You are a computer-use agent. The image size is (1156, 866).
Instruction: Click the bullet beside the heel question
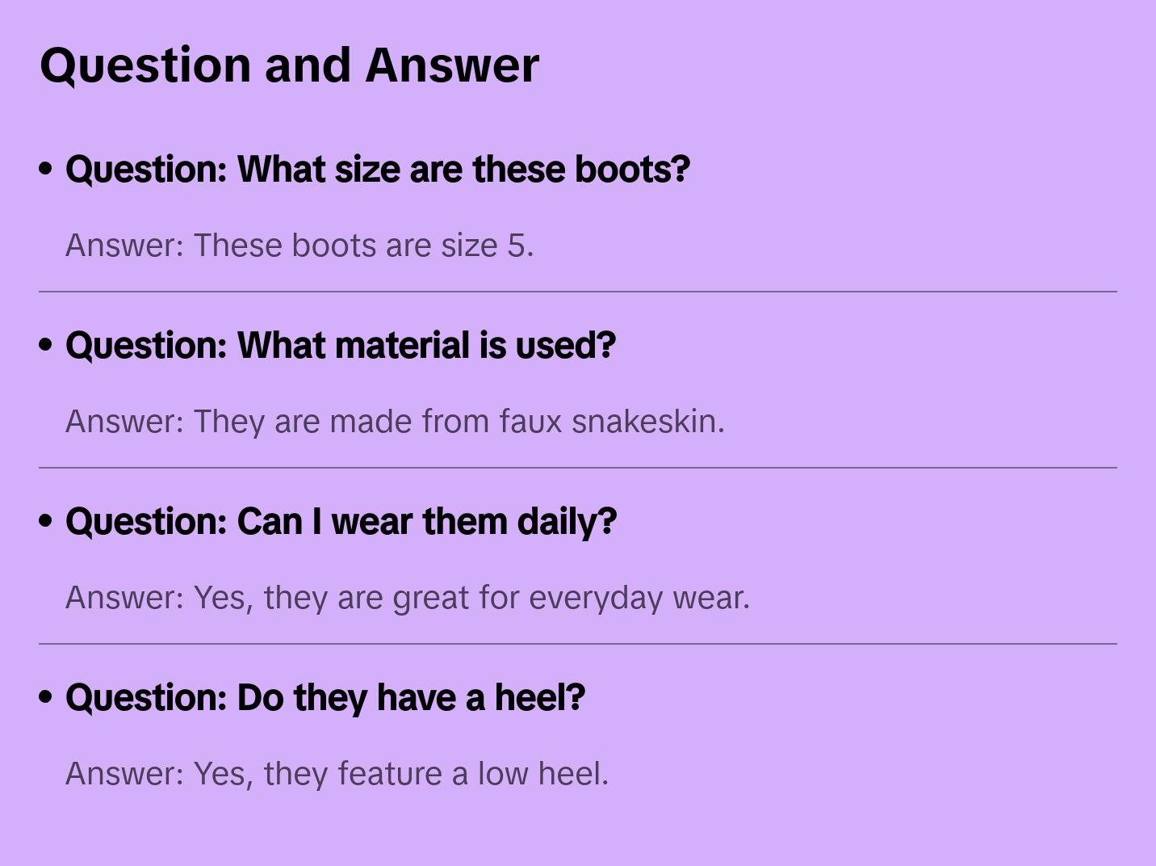click(x=46, y=697)
